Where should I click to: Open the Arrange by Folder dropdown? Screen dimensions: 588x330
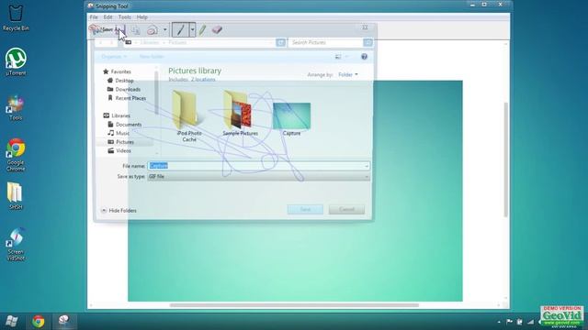[x=348, y=75]
